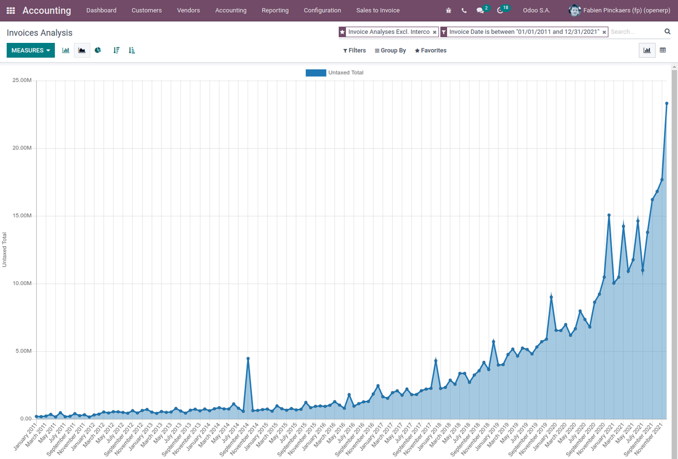Click the search magnifier icon
This screenshot has width=678, height=459.
coord(667,32)
